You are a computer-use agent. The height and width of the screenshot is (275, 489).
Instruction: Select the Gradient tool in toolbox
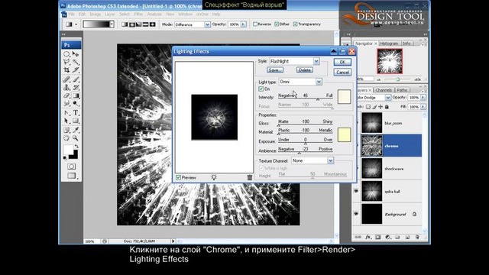(x=76, y=95)
